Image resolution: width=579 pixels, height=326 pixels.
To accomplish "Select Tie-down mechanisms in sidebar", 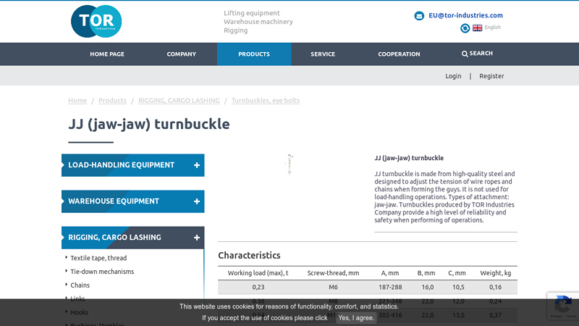I will pos(102,272).
